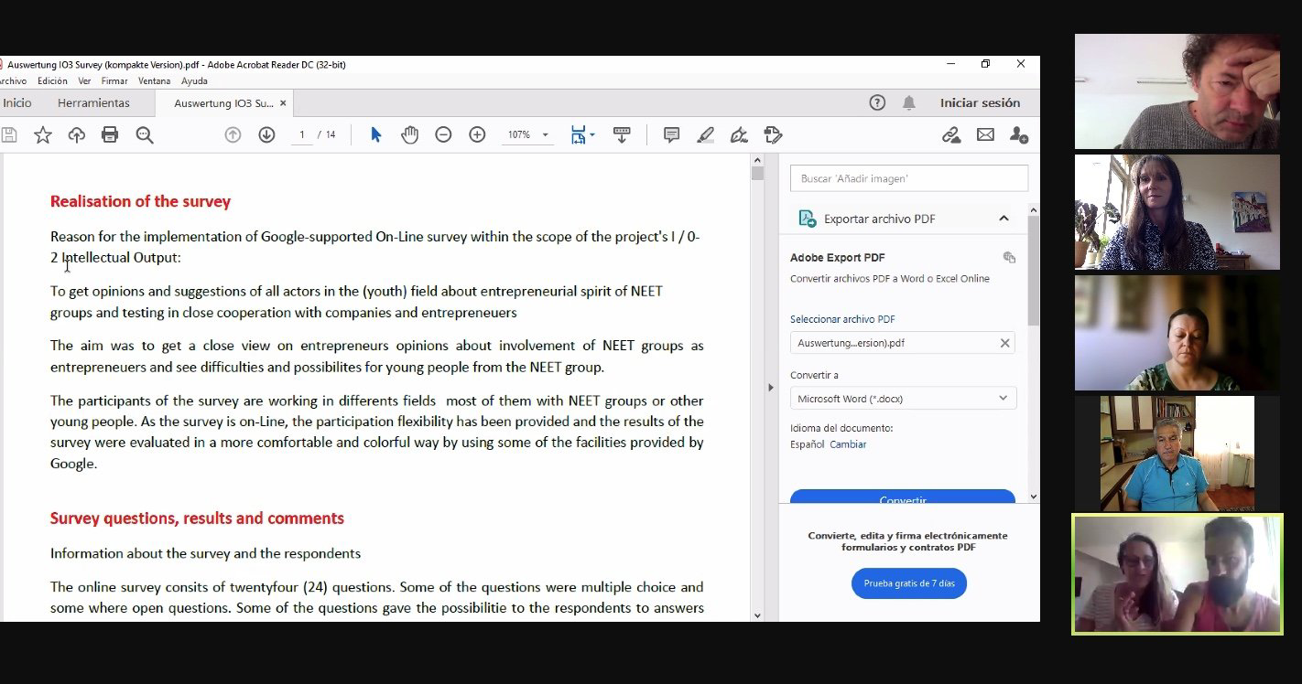Viewport: 1302px width, 684px height.
Task: Open the Ver menu
Action: pyautogui.click(x=84, y=81)
